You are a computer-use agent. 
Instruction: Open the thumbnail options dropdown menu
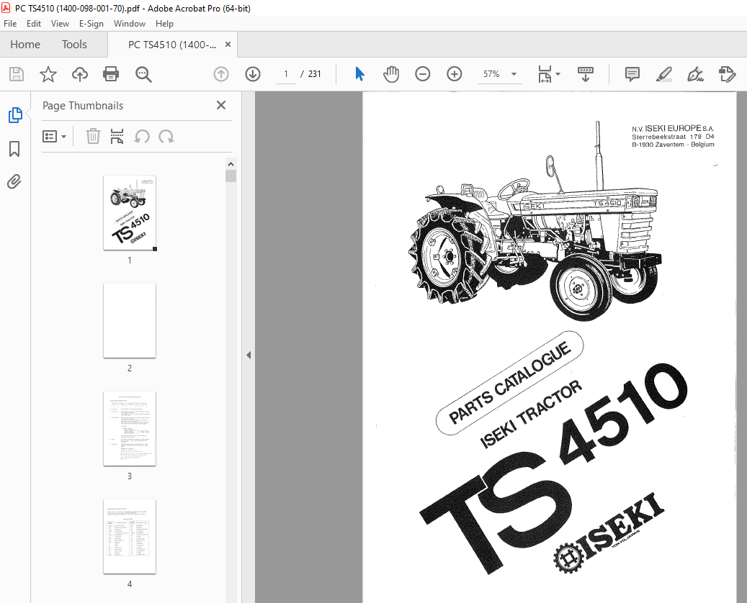click(x=54, y=137)
